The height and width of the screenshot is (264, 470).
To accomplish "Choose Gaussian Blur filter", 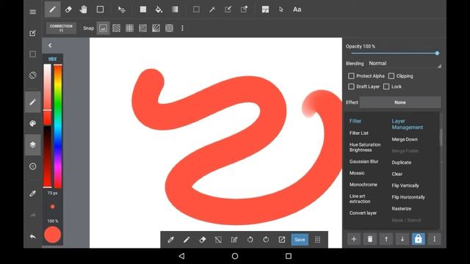I will [x=364, y=161].
